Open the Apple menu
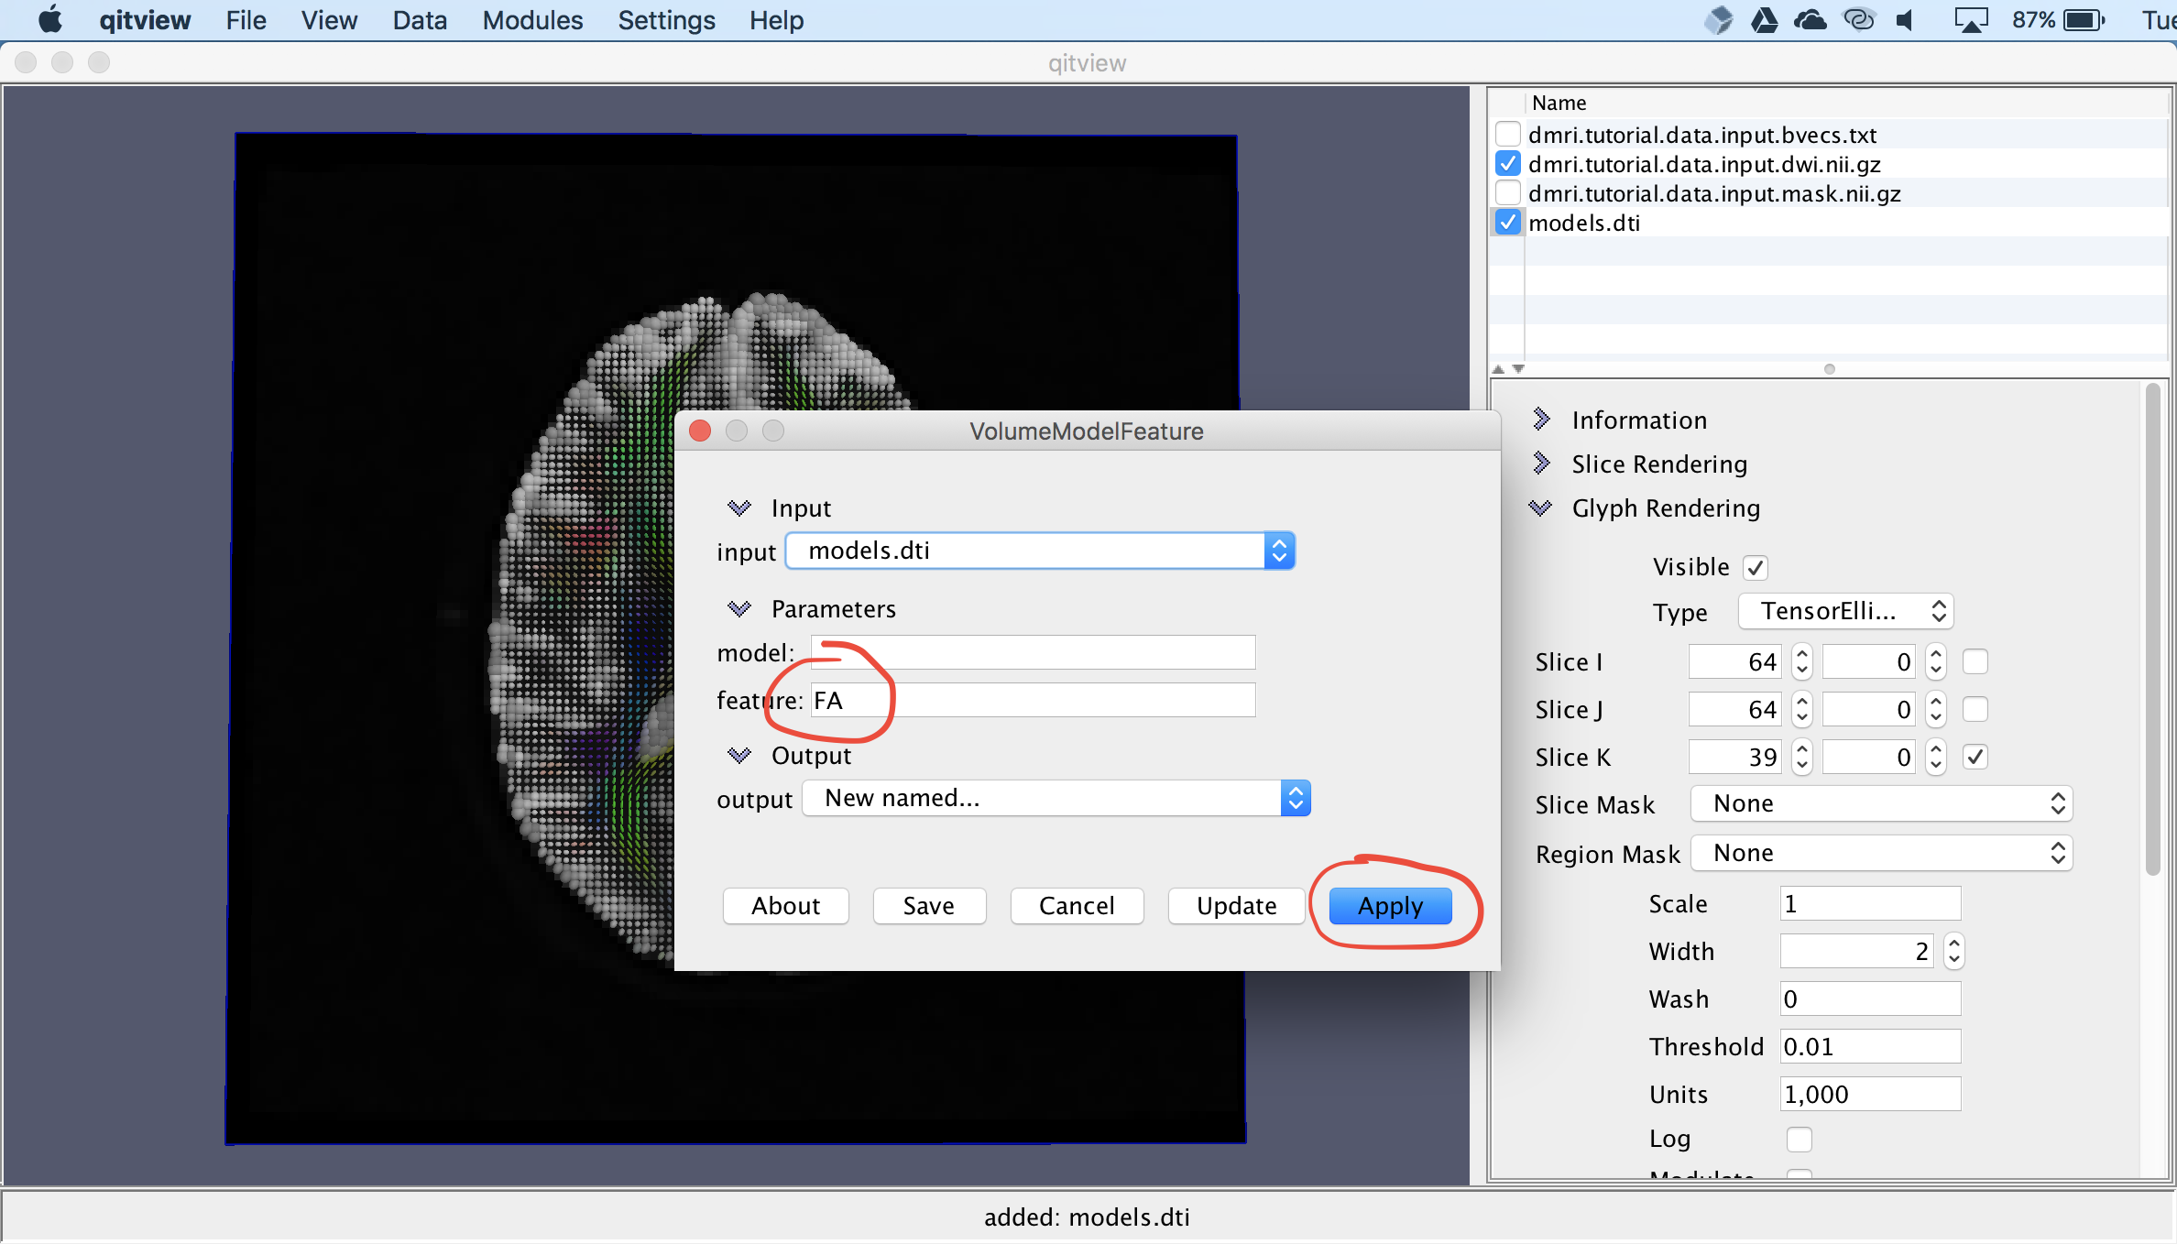Image resolution: width=2177 pixels, height=1244 pixels. 50,20
